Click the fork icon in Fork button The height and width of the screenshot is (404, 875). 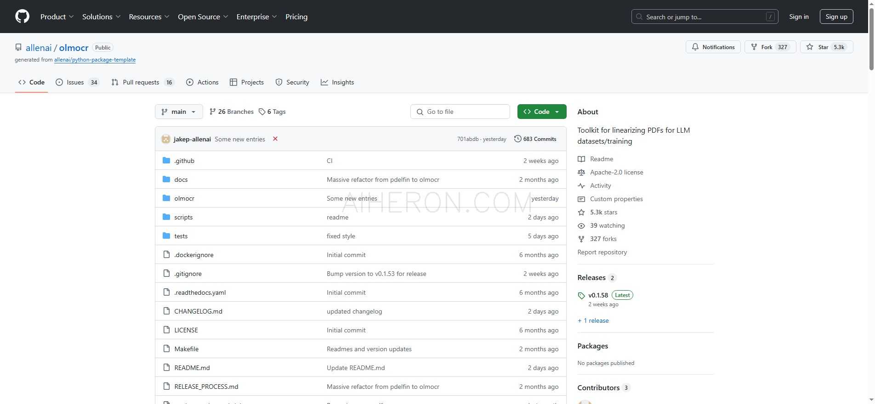(x=754, y=47)
